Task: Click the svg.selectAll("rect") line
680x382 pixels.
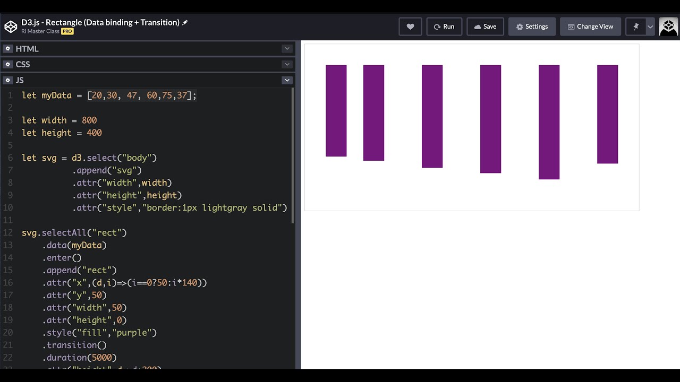Action: coord(74,232)
